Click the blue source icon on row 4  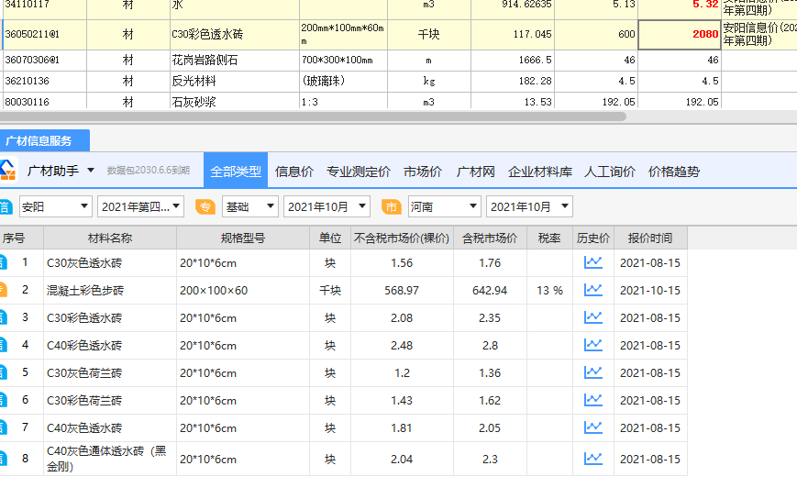coord(3,345)
